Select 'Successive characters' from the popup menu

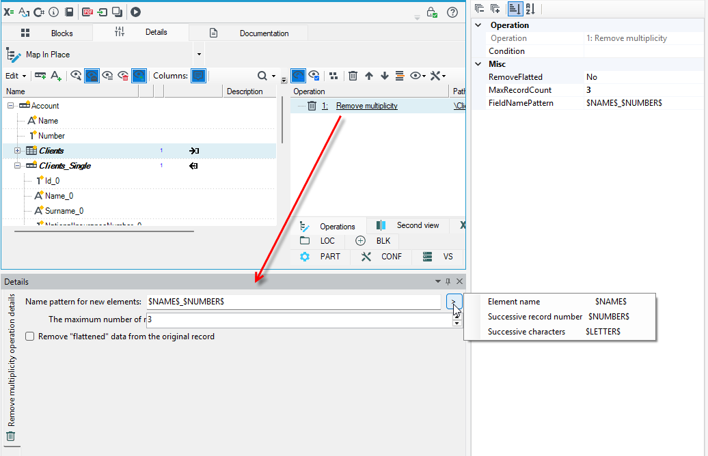pos(560,332)
